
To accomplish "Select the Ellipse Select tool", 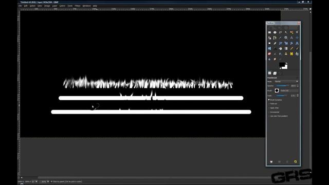I will [x=275, y=32].
